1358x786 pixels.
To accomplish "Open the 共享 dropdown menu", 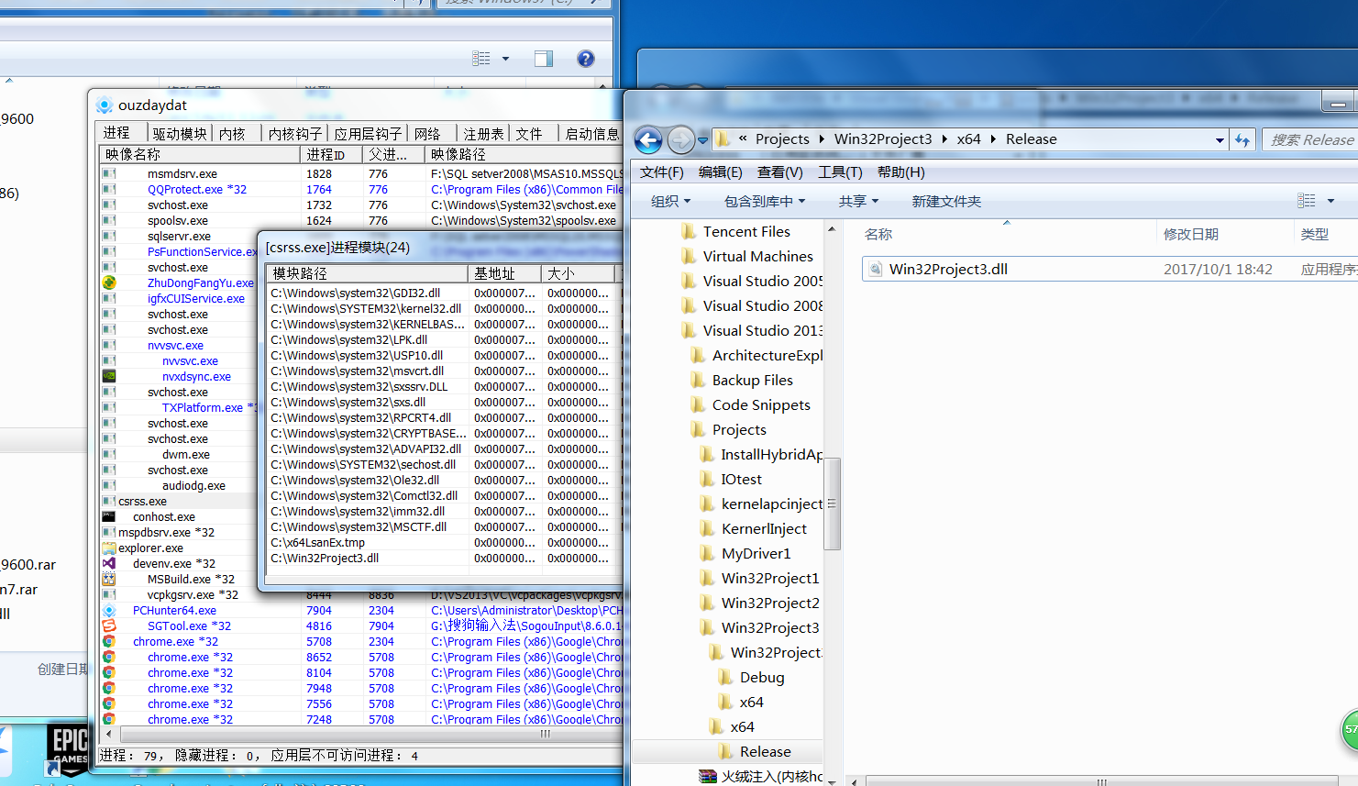I will click(858, 202).
